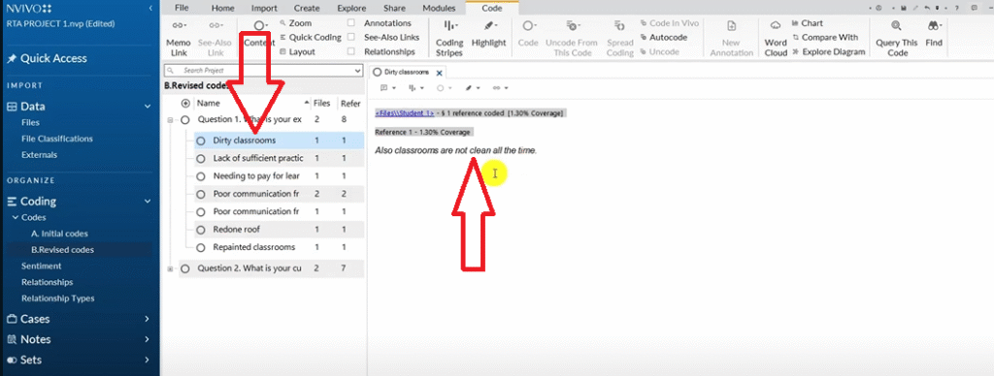Viewport: 994px width, 376px height.
Task: Open Quick Coding from the ribbon
Action: pyautogui.click(x=310, y=38)
